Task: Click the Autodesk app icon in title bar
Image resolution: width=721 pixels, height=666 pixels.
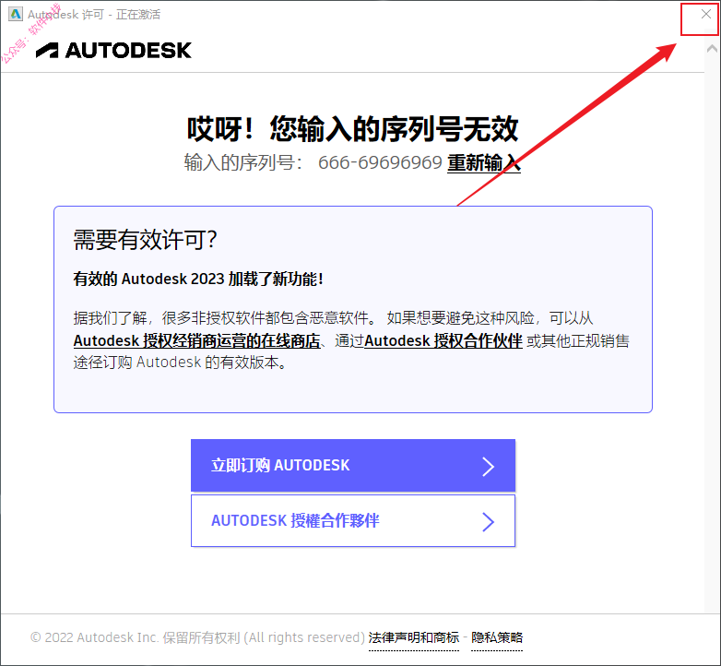Action: (x=15, y=14)
